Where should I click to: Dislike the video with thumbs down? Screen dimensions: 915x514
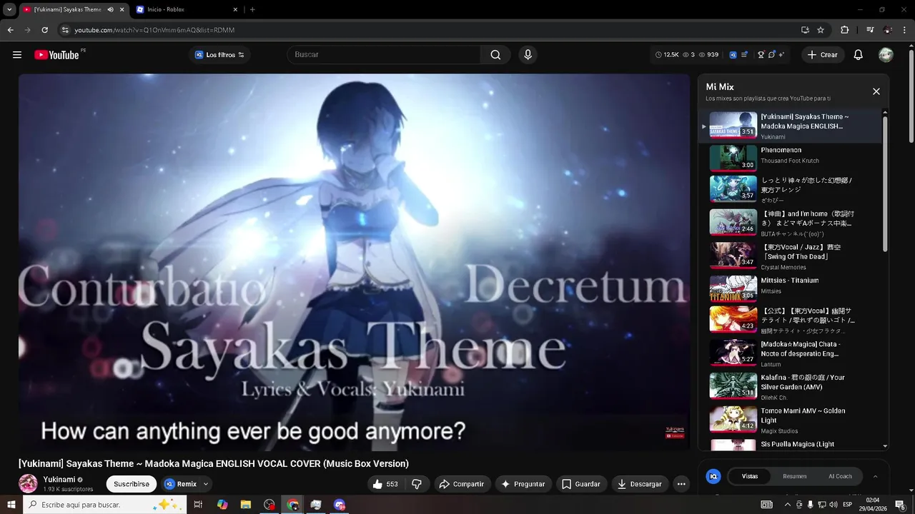(417, 484)
